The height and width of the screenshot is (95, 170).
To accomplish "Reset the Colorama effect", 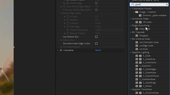I will click(98, 50).
